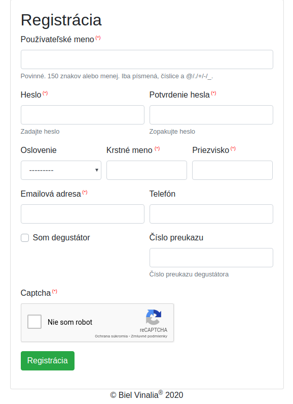The width and height of the screenshot is (293, 404).
Task: Click the Krstné meno input
Action: coord(146,170)
